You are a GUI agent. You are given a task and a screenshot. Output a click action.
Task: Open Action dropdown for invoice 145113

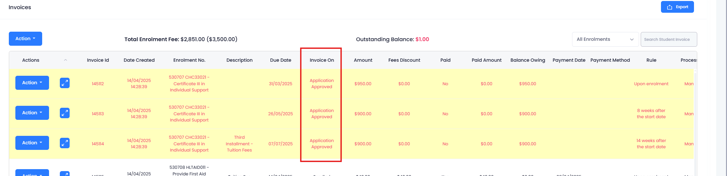point(32,113)
